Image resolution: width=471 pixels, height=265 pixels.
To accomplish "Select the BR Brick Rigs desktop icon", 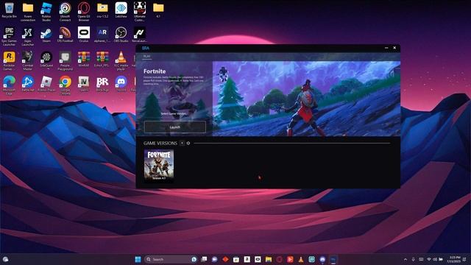I will tap(102, 84).
